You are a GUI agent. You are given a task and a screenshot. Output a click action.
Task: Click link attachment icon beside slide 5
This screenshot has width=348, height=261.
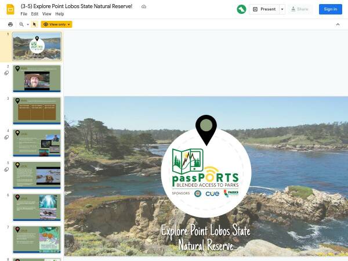(x=6, y=169)
